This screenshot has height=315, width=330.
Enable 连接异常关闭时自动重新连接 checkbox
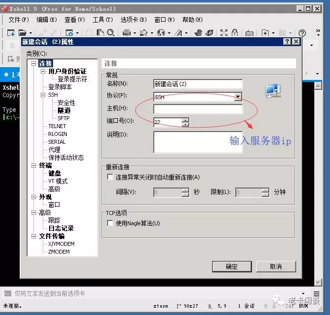[110, 177]
